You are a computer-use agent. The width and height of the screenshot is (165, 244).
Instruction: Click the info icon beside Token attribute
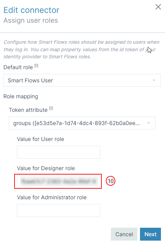(x=51, y=108)
